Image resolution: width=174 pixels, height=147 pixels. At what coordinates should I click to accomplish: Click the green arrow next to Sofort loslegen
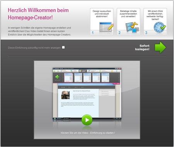pyautogui.click(x=160, y=48)
